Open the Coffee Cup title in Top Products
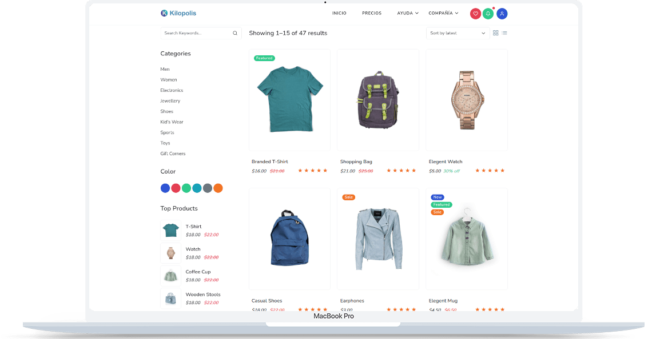672x339 pixels. [x=198, y=272]
